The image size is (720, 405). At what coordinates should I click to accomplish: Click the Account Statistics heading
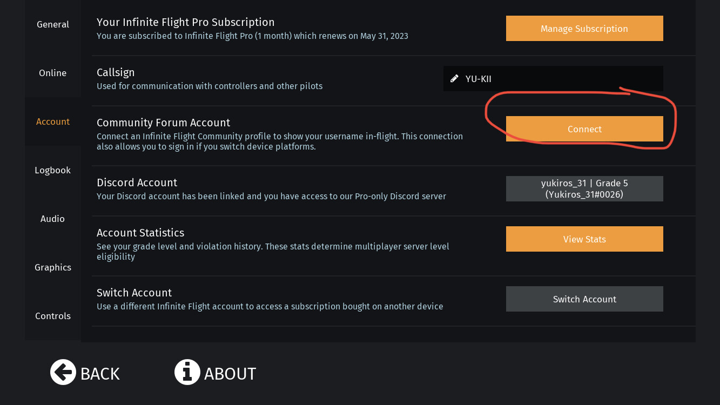140,233
